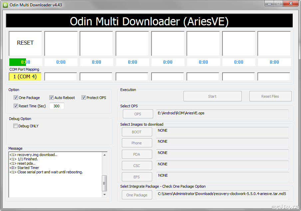
Task: Click the 'Close serial port and wait' message line
Action: (x=46, y=172)
